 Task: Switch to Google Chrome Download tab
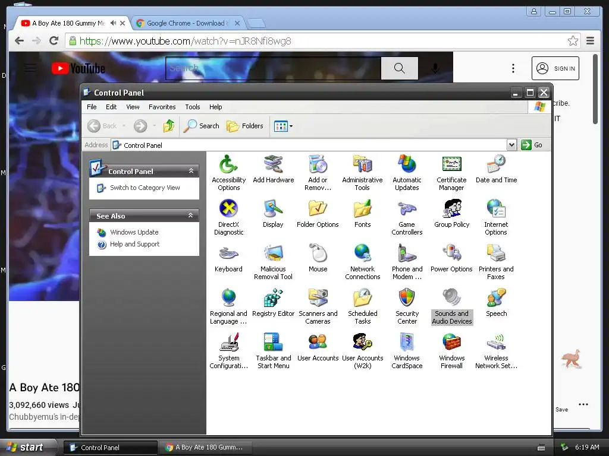click(x=187, y=23)
